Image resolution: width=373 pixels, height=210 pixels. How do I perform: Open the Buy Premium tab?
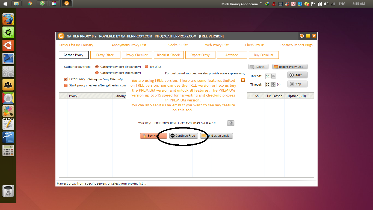264,55
